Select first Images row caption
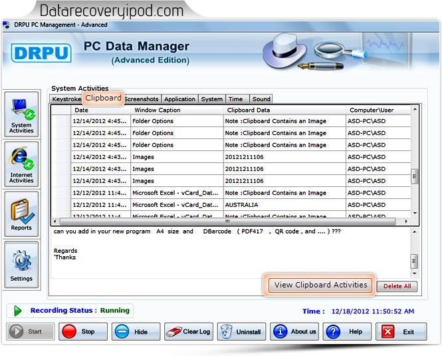The image size is (442, 356). (x=143, y=157)
